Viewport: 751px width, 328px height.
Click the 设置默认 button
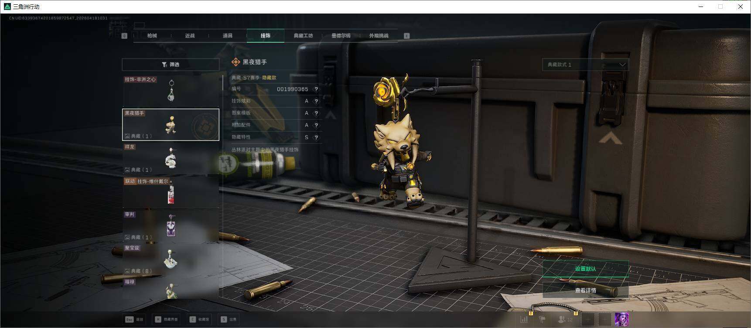(586, 269)
